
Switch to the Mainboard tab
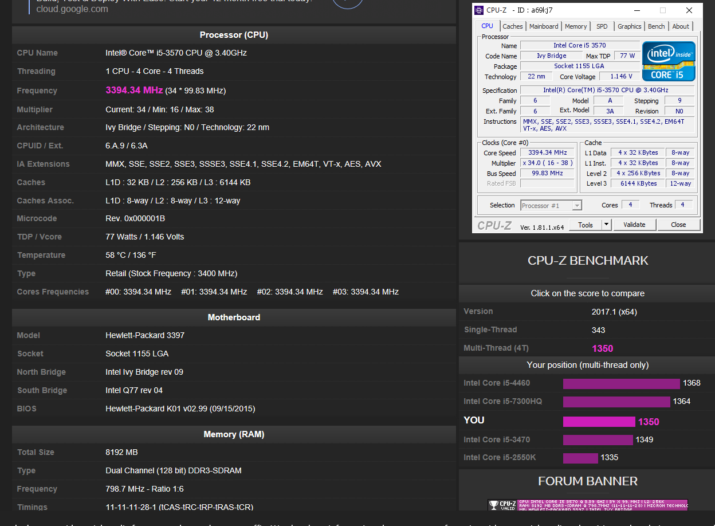point(544,26)
